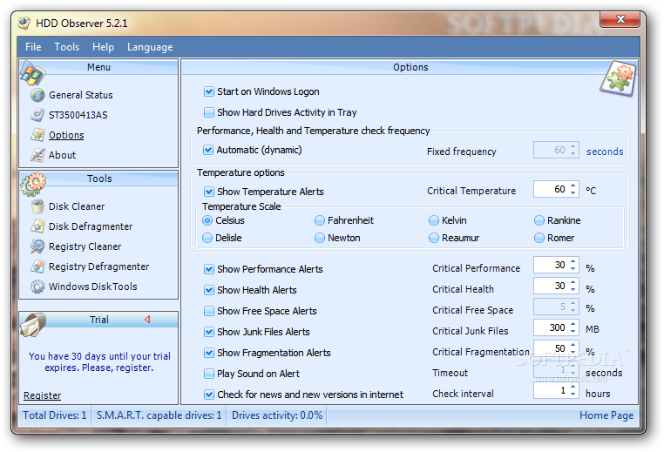Image resolution: width=664 pixels, height=452 pixels.
Task: Toggle Show Fragmentation Alerts checkbox
Action: [x=209, y=353]
